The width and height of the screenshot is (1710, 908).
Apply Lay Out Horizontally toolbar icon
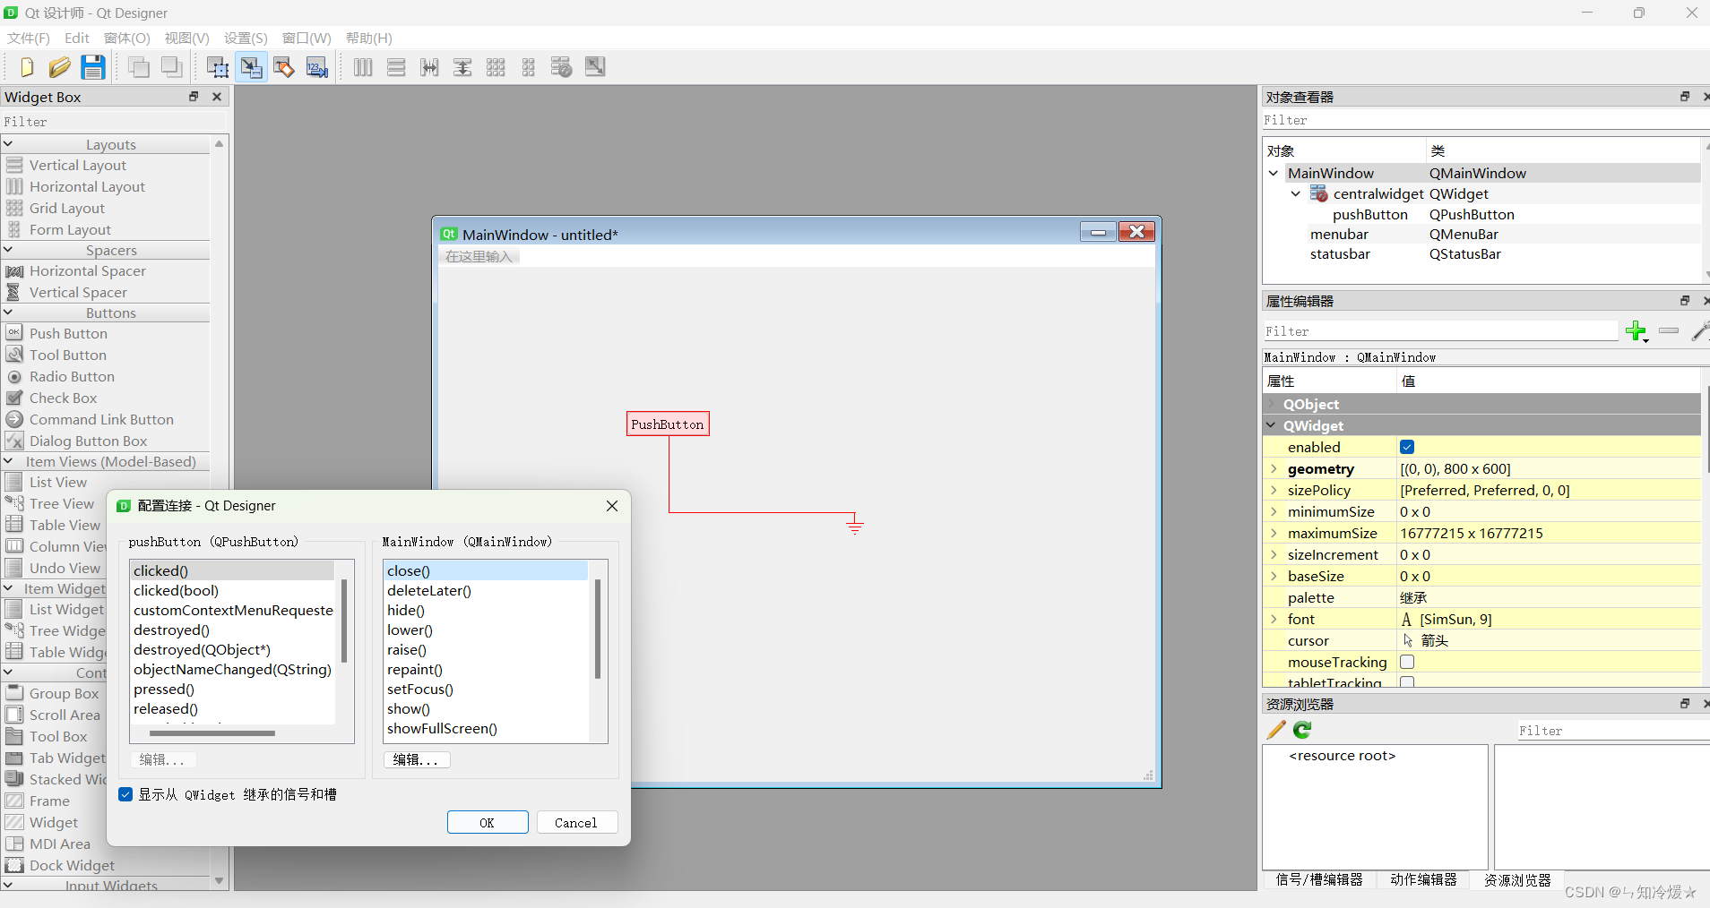363,67
